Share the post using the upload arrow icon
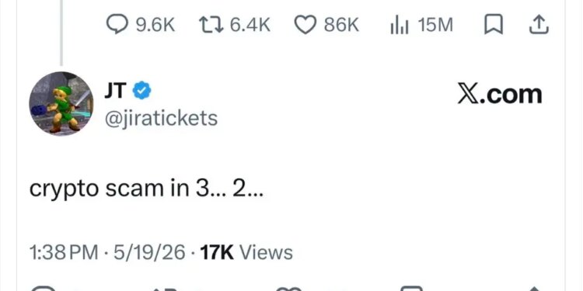The height and width of the screenshot is (291, 583). (x=539, y=26)
